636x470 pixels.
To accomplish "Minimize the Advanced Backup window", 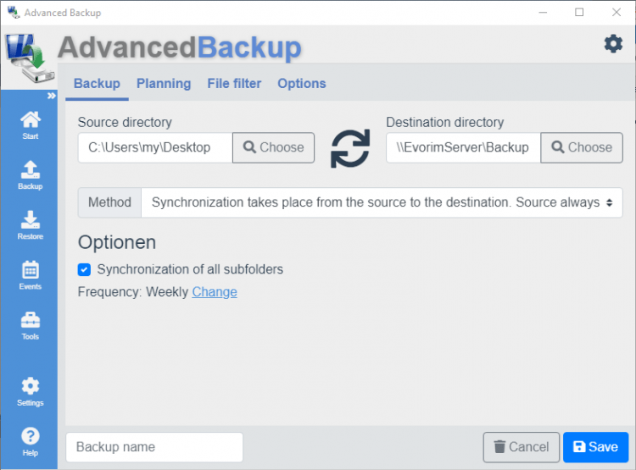I will (543, 12).
